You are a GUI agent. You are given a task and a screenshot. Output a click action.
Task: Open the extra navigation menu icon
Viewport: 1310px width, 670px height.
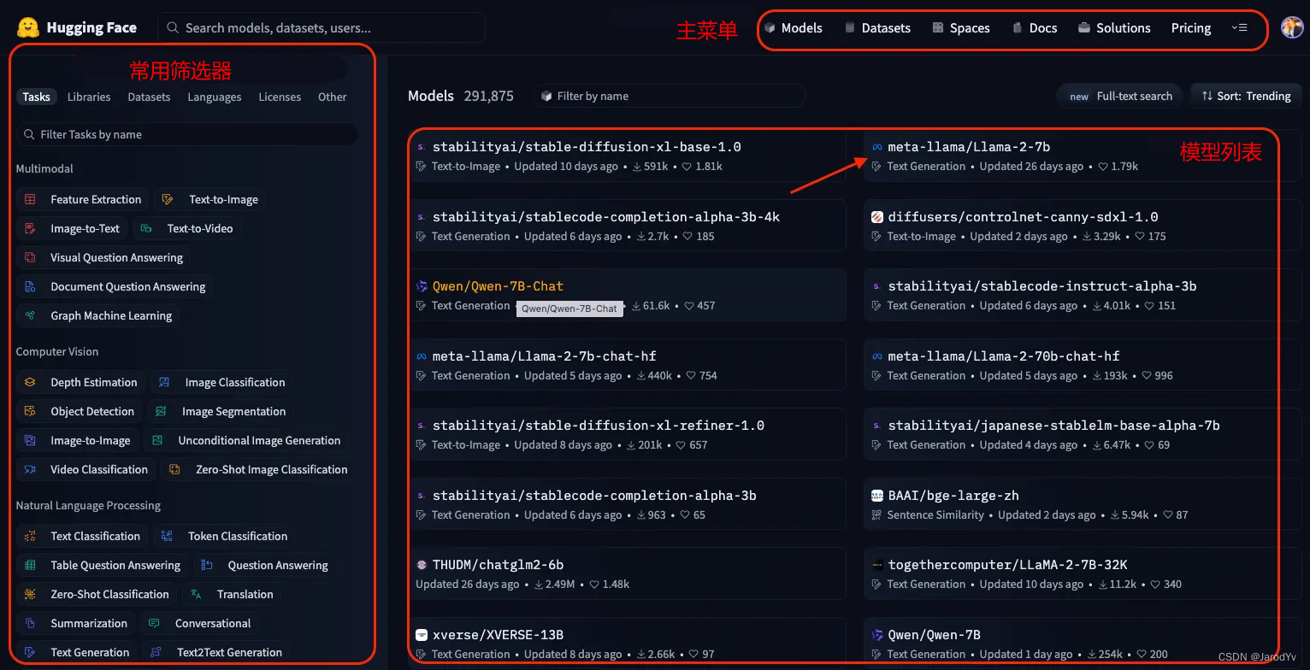(1239, 28)
